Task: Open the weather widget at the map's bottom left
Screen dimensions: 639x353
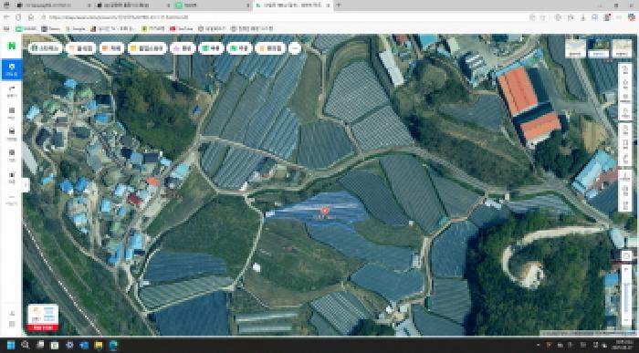Action: pos(43,315)
